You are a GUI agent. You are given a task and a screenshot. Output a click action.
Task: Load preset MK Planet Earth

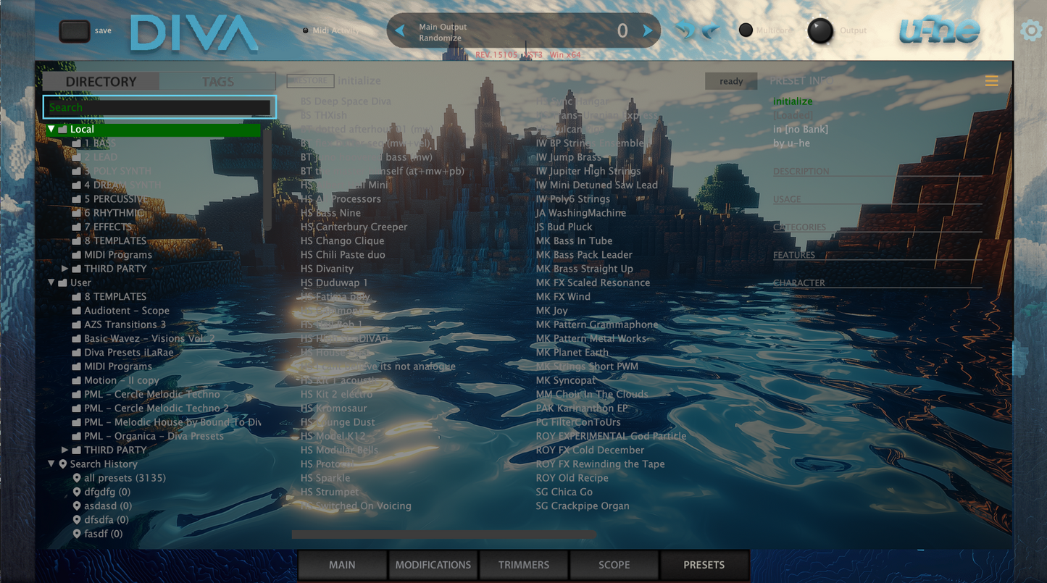point(572,352)
